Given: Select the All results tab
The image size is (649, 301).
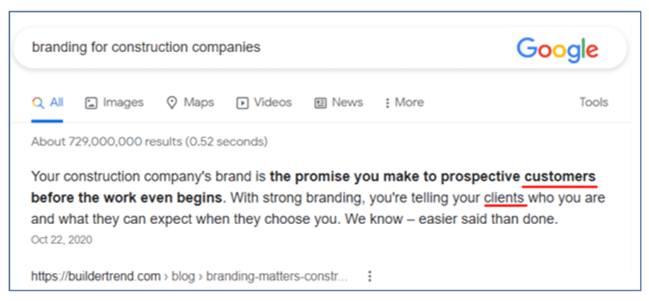Looking at the screenshot, I should point(47,102).
